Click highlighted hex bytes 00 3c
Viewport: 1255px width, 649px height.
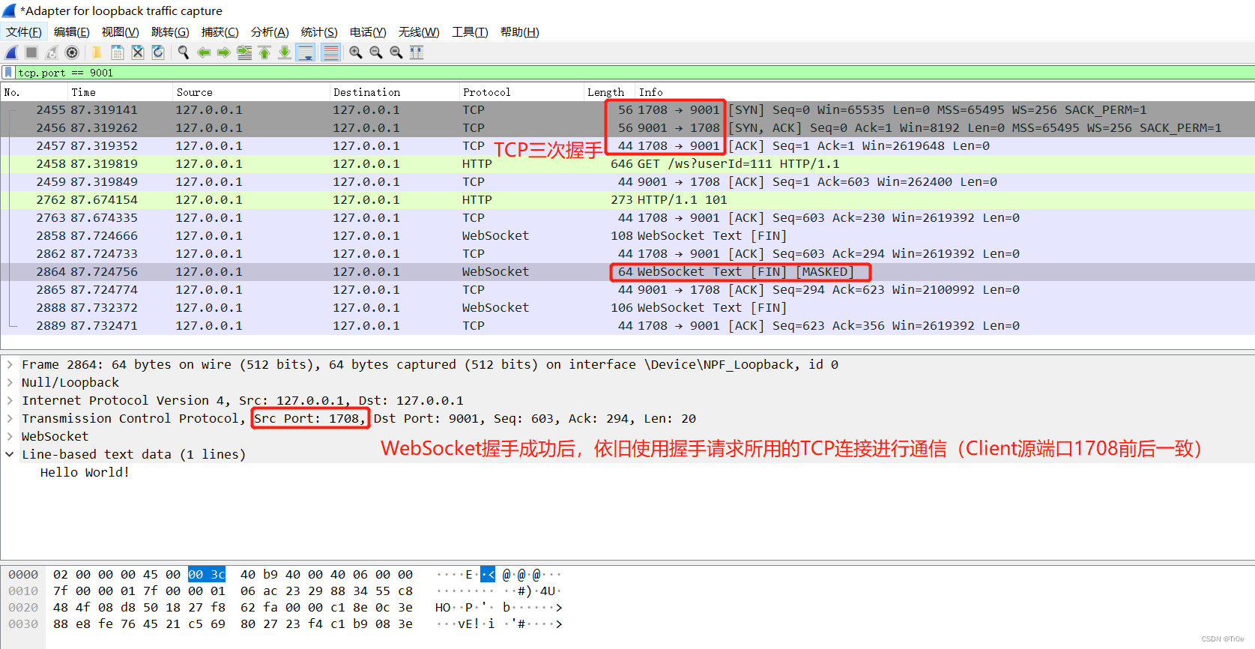[x=207, y=574]
